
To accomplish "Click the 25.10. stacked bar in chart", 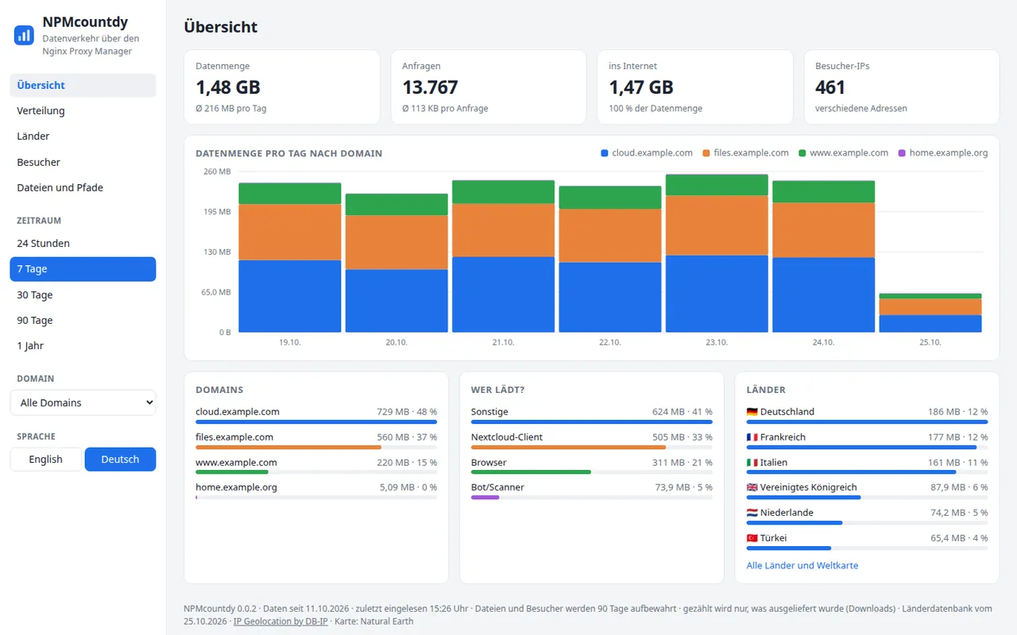I will (930, 313).
